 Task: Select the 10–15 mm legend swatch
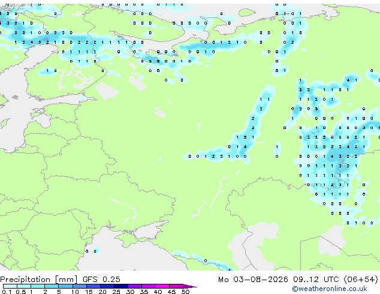(79, 286)
